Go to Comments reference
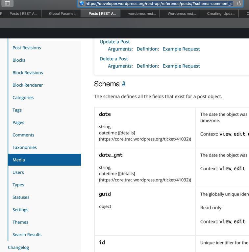 (x=23, y=135)
